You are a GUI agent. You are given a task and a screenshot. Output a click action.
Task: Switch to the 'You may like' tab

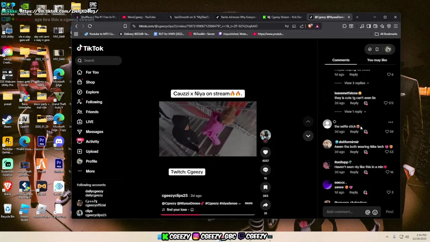377,60
